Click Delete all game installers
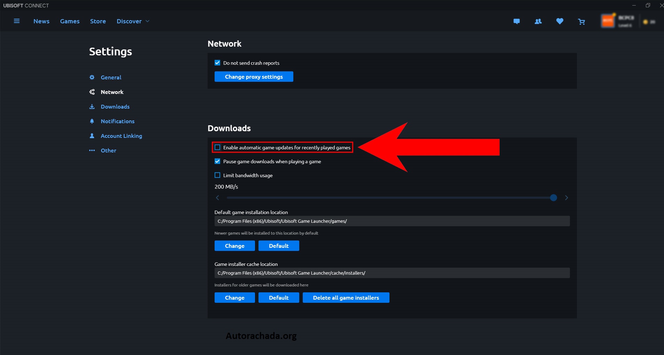Screen dimensions: 664x355 click(x=346, y=298)
